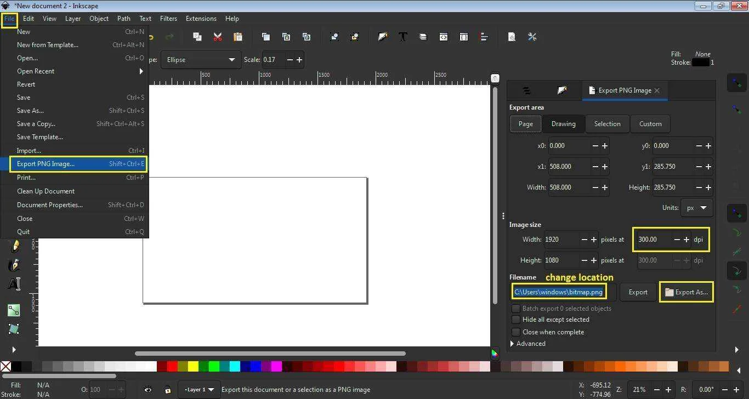Toggle current layer lock icon
Screen dimensions: 749x399
168,390
